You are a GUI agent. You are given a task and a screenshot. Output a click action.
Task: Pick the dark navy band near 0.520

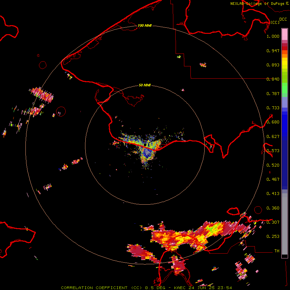pyautogui.click(x=285, y=165)
